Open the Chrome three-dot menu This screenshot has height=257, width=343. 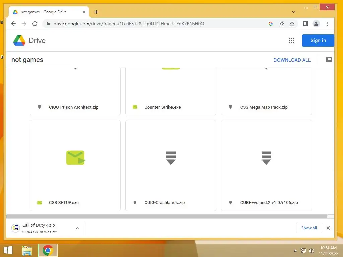click(327, 24)
